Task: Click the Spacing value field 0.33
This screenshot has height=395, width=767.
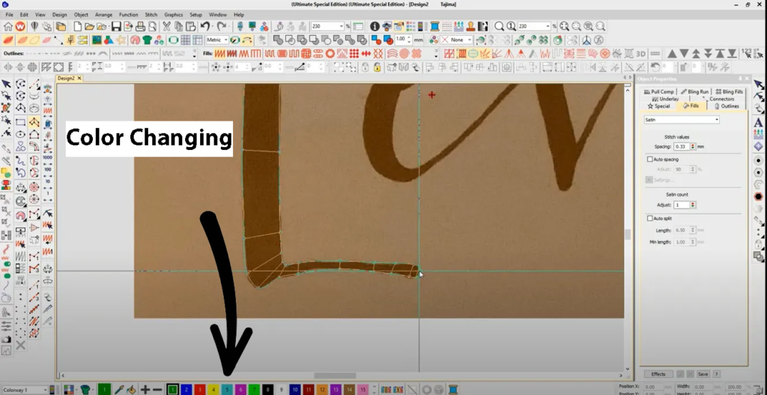Action: 680,146
